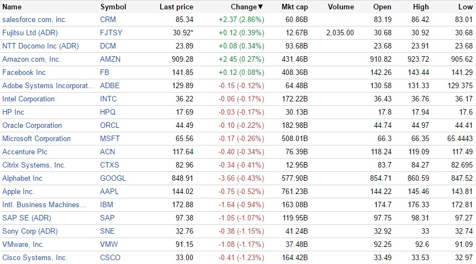Screen dimensions: 476x264
Task: Open Microsoft Corporation stock page
Action: (x=36, y=138)
